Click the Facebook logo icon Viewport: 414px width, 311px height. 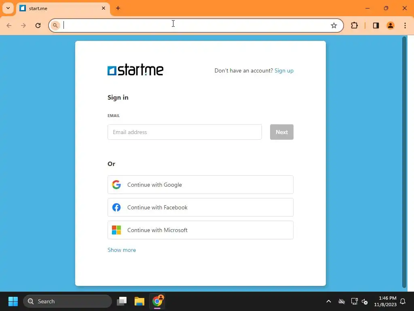point(116,207)
